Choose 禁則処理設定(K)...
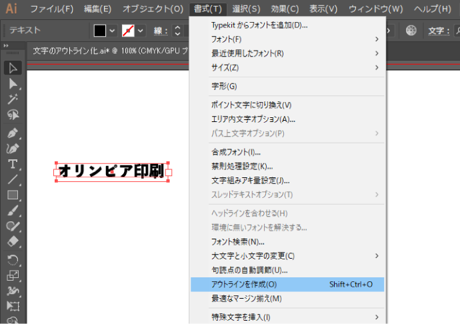The height and width of the screenshot is (324, 460). click(287, 167)
